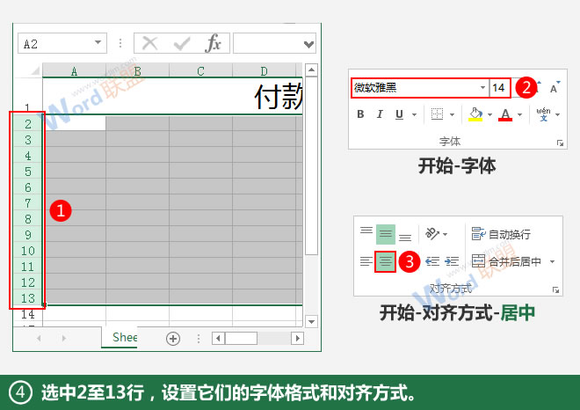Click the Bold formatting button
This screenshot has width=580, height=410.
point(359,114)
